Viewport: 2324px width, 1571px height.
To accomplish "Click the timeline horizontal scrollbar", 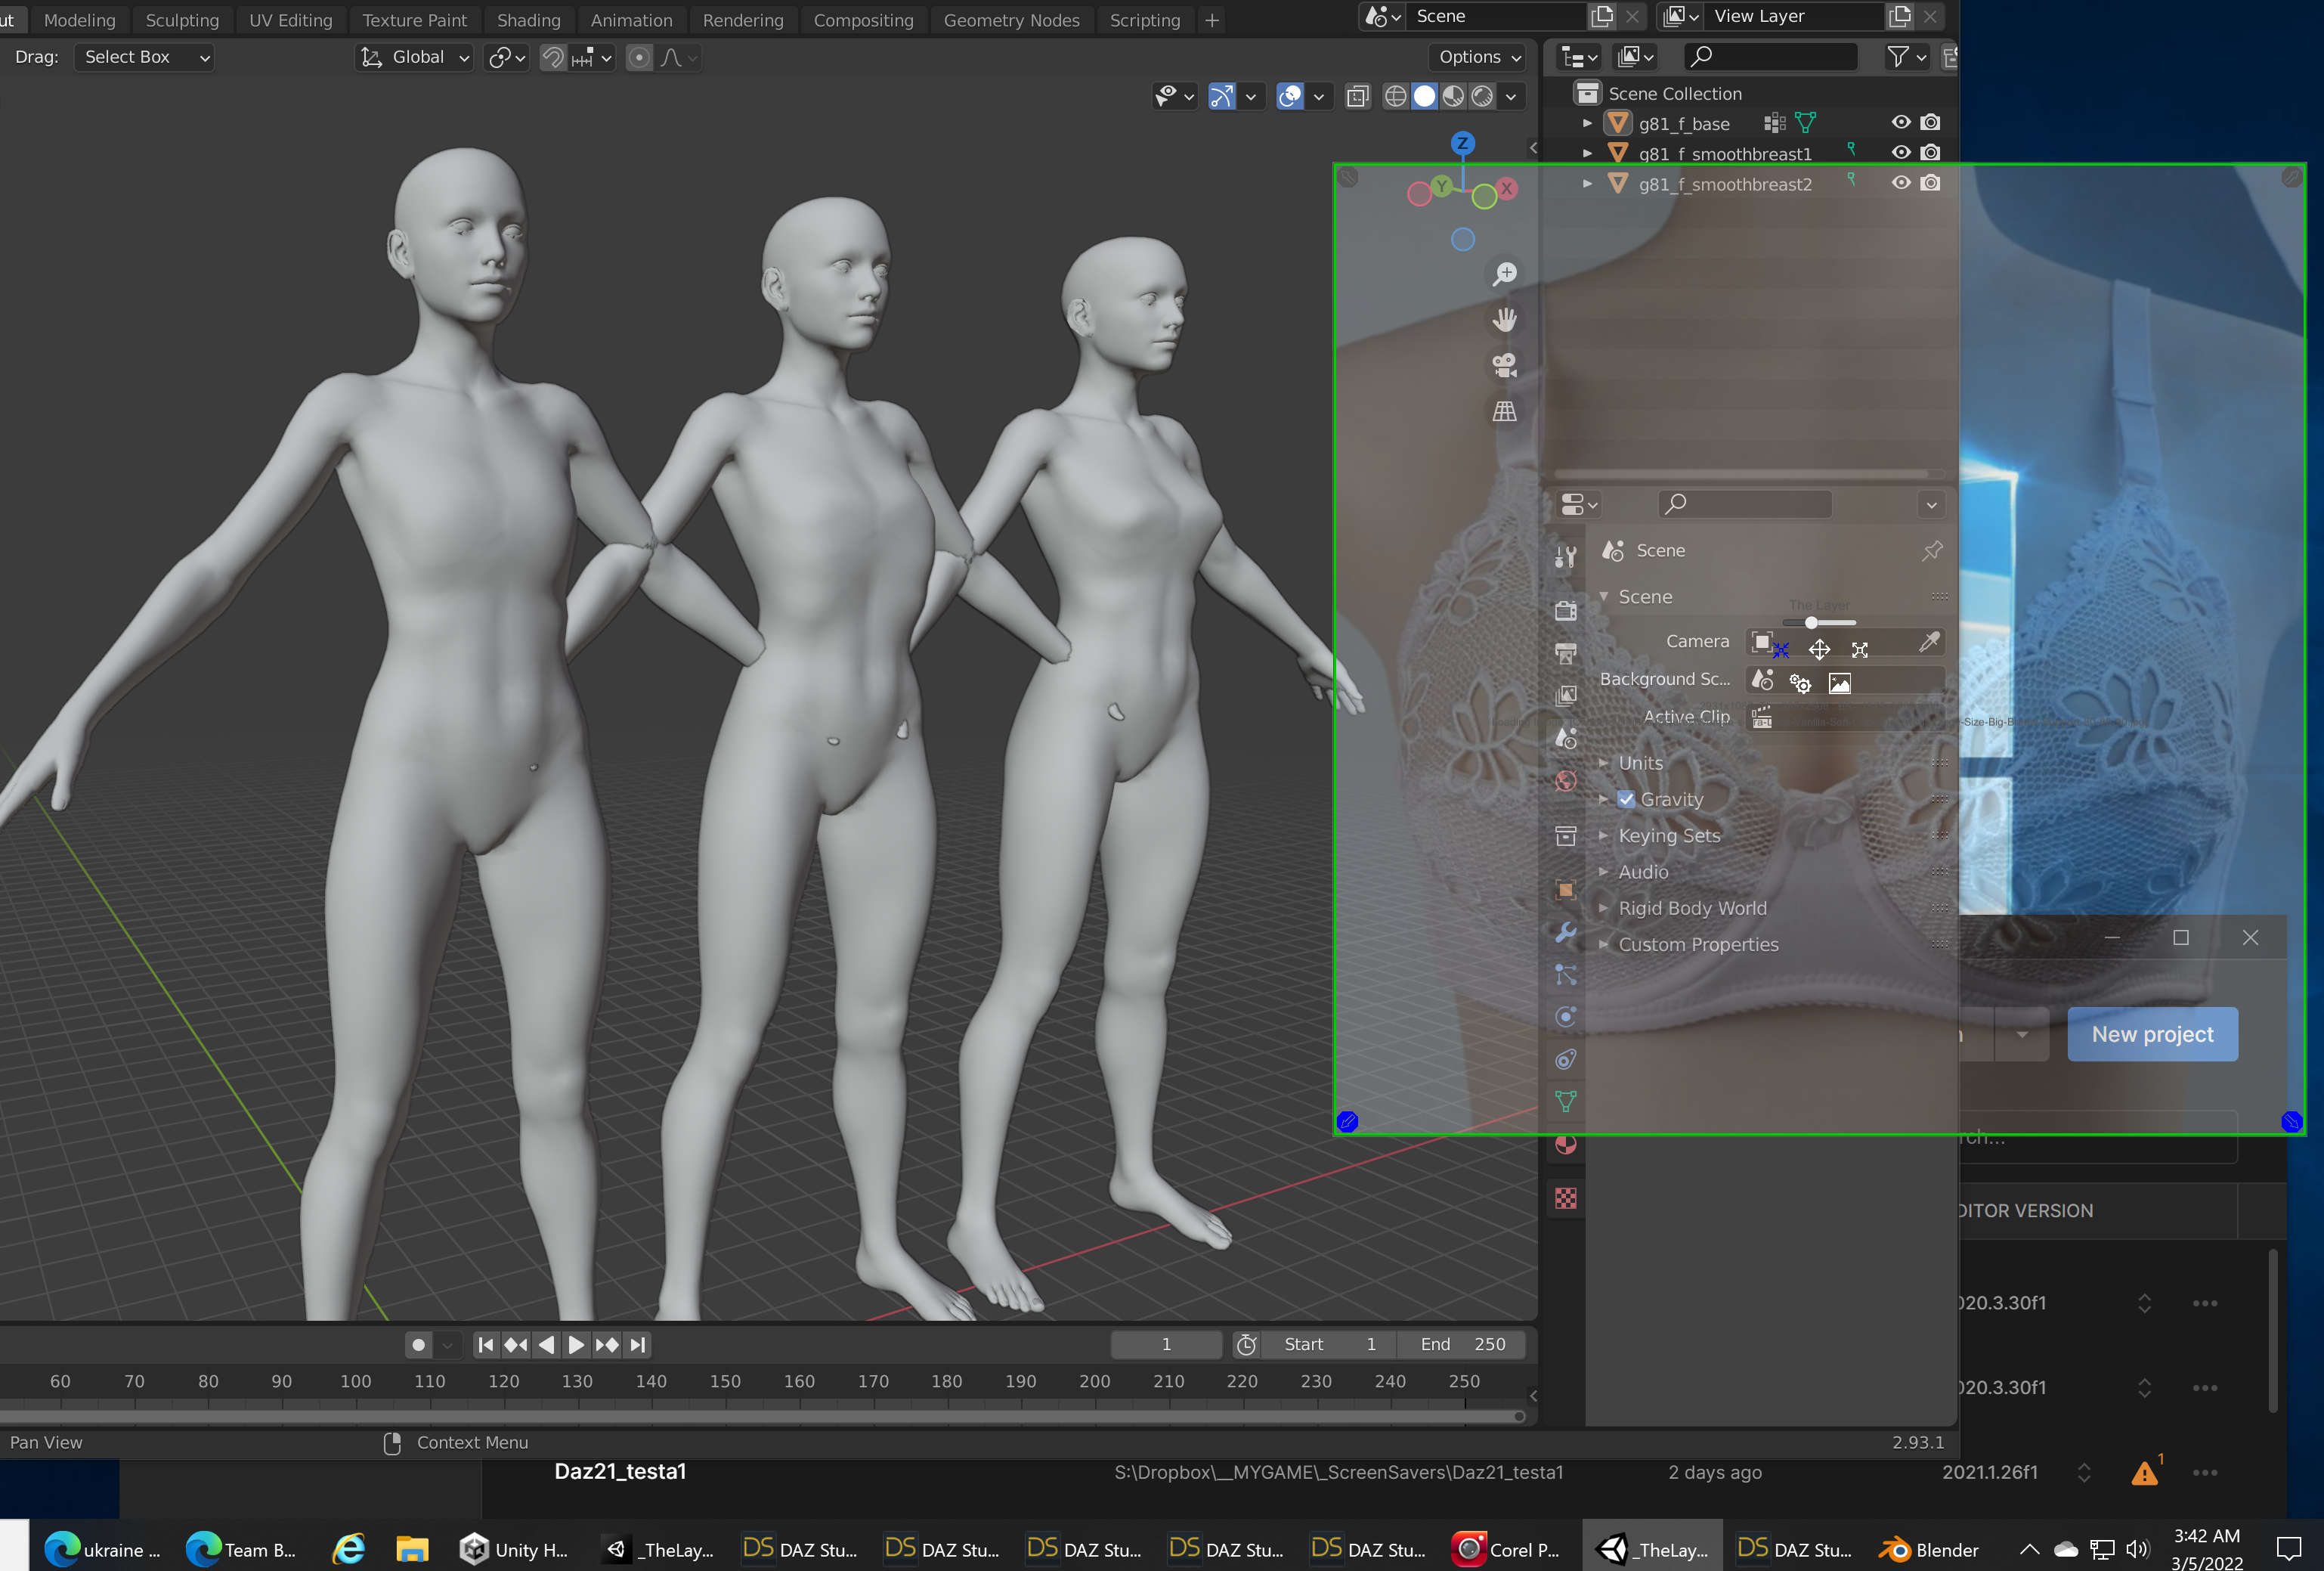I will click(x=760, y=1416).
